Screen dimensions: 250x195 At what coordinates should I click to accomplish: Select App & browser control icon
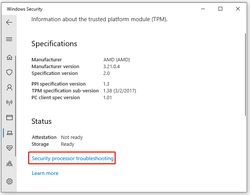point(9,118)
